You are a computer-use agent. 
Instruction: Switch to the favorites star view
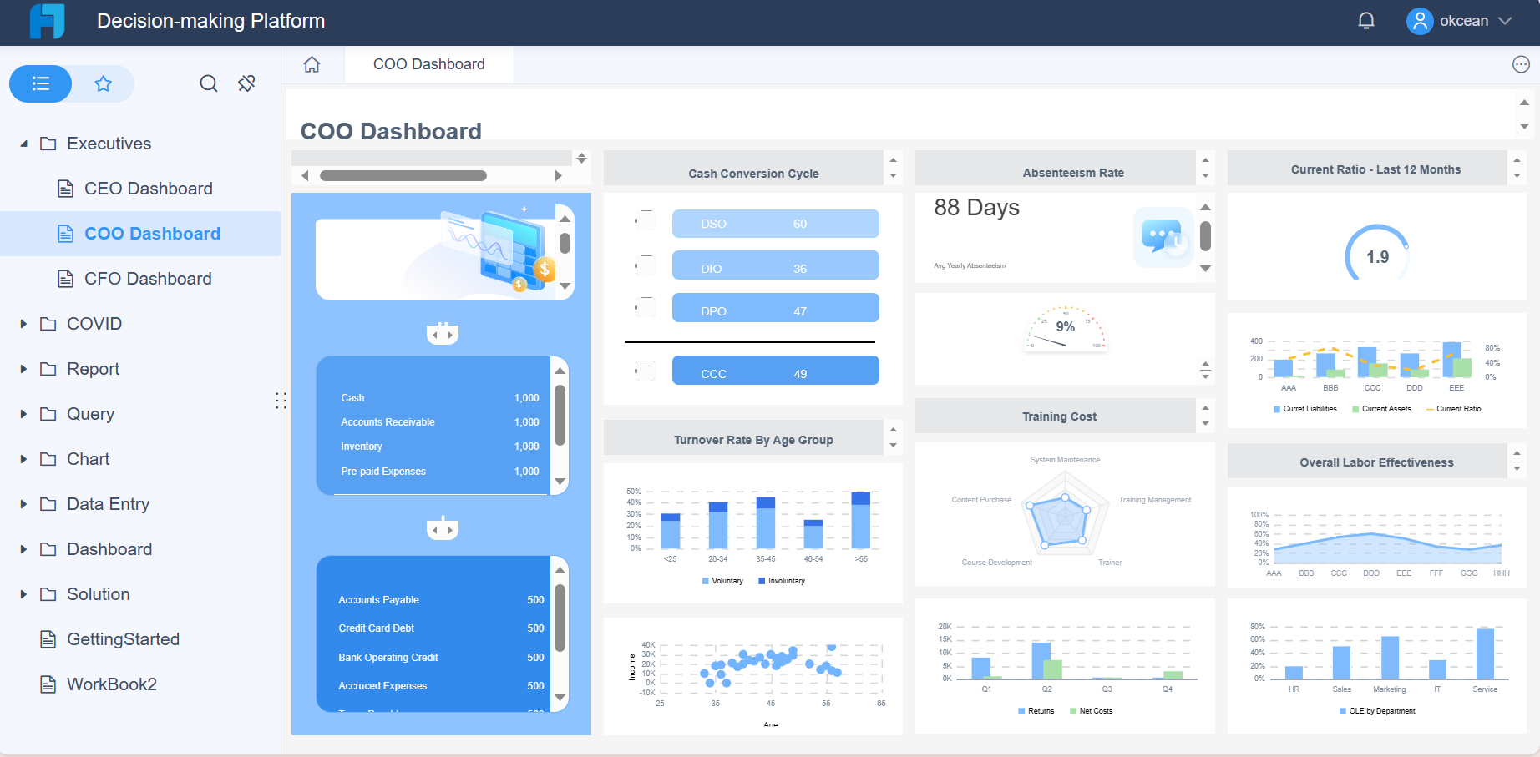click(x=104, y=83)
